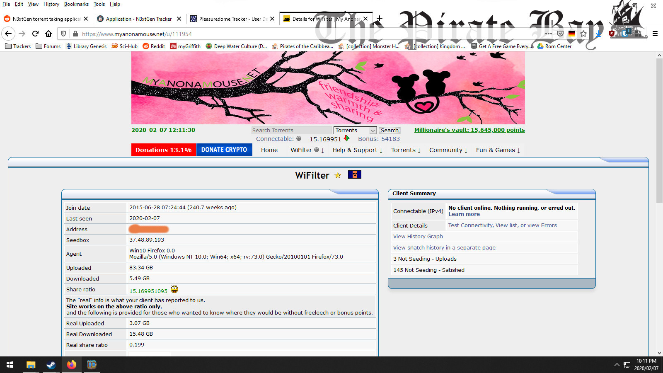Click the address bar URL
This screenshot has height=373, width=663.
click(x=137, y=34)
